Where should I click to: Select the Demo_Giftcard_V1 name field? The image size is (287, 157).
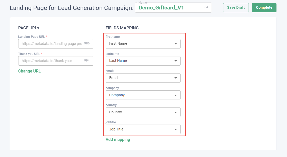(x=169, y=8)
